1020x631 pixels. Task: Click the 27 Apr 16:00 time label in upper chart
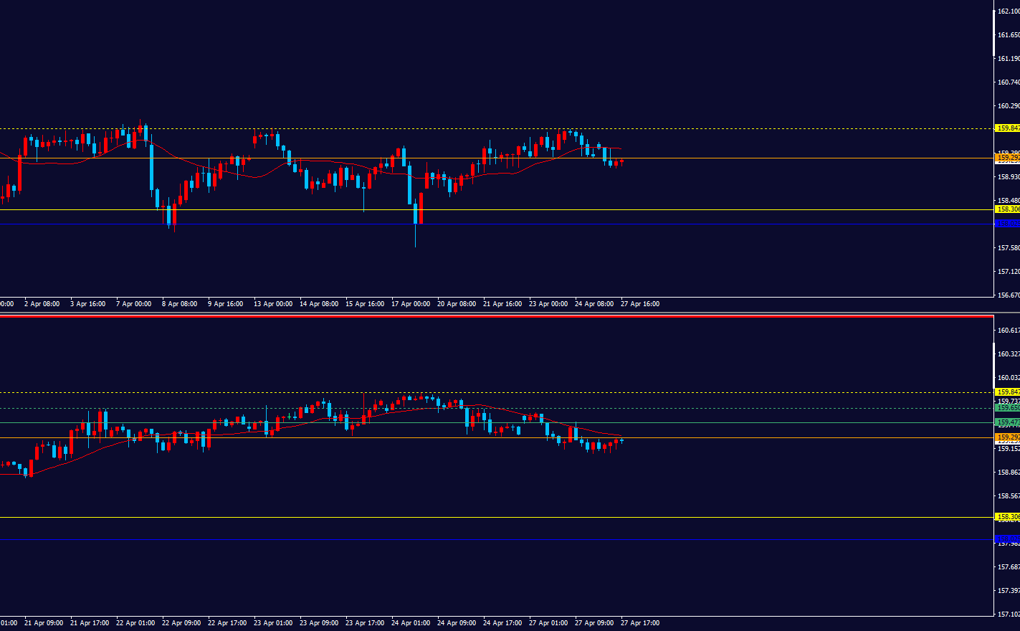640,304
